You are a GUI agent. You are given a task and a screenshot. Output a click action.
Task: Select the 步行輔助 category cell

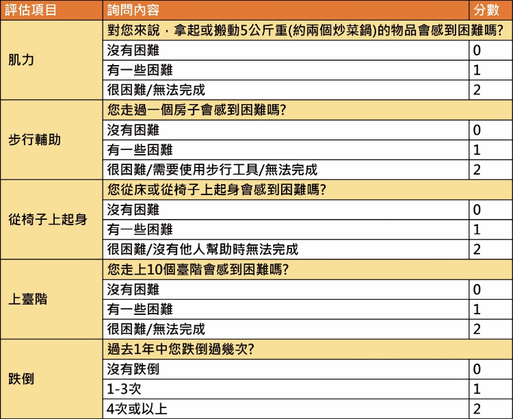(51, 140)
